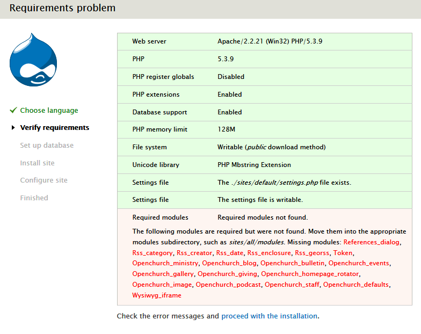This screenshot has height=334, width=421.
Task: Click the Required modules label
Action: click(x=160, y=217)
